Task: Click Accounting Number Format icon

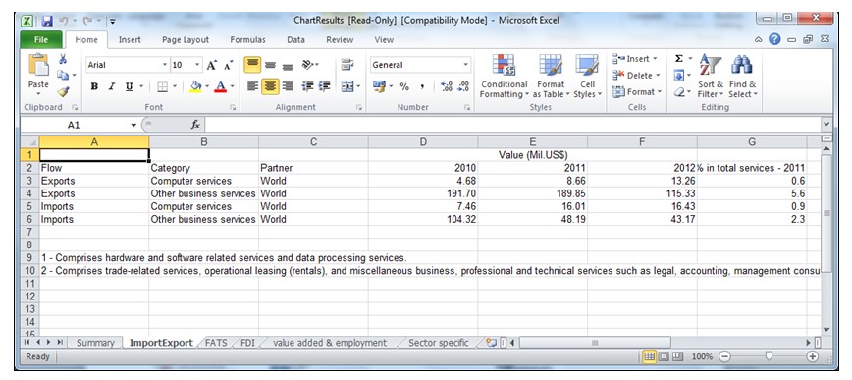Action: (379, 86)
